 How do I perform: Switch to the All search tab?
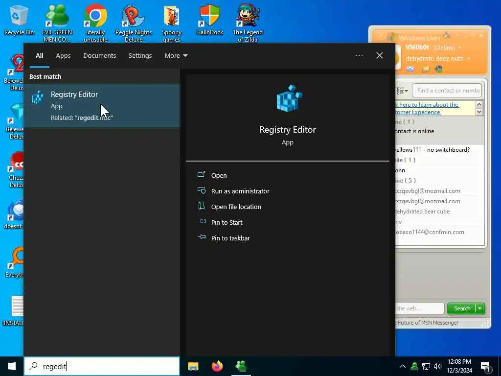tap(40, 56)
